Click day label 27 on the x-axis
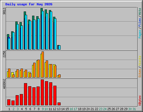The height and width of the screenshot is (112, 143). coord(117,109)
